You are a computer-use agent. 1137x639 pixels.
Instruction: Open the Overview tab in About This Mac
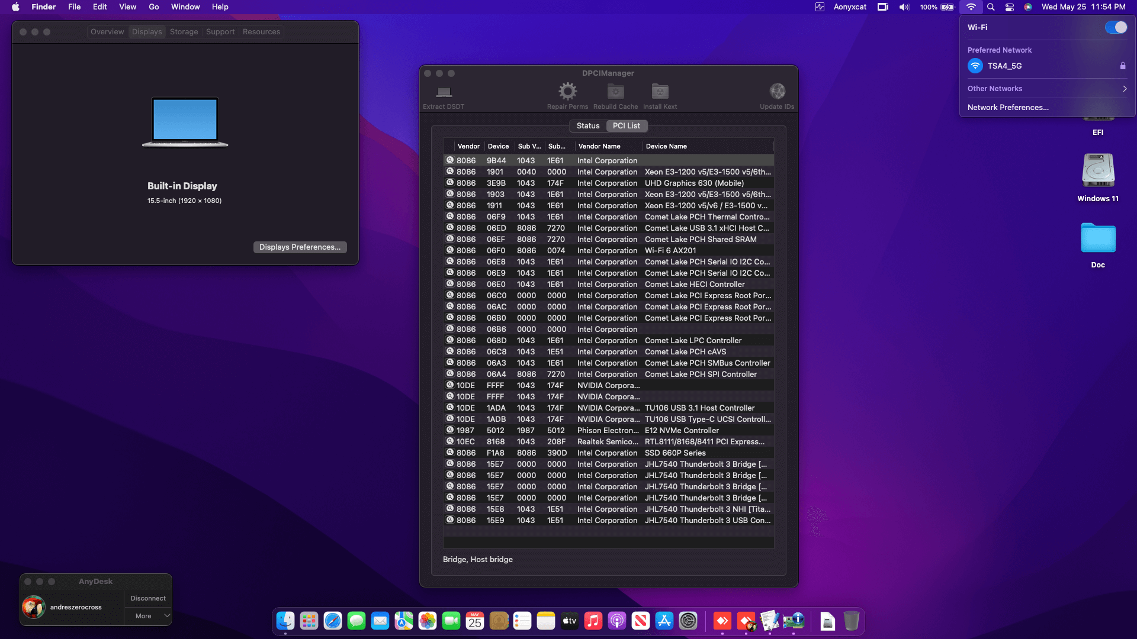[107, 32]
